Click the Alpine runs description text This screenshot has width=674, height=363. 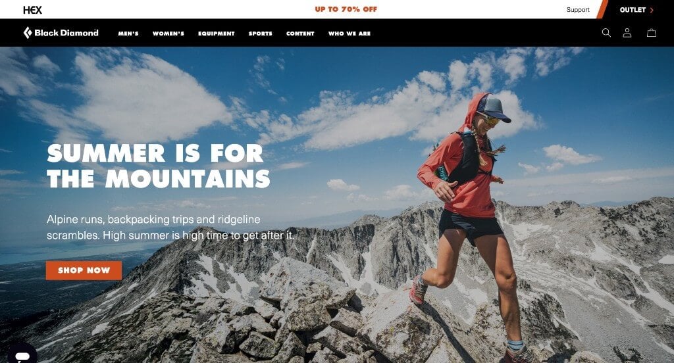(x=170, y=228)
